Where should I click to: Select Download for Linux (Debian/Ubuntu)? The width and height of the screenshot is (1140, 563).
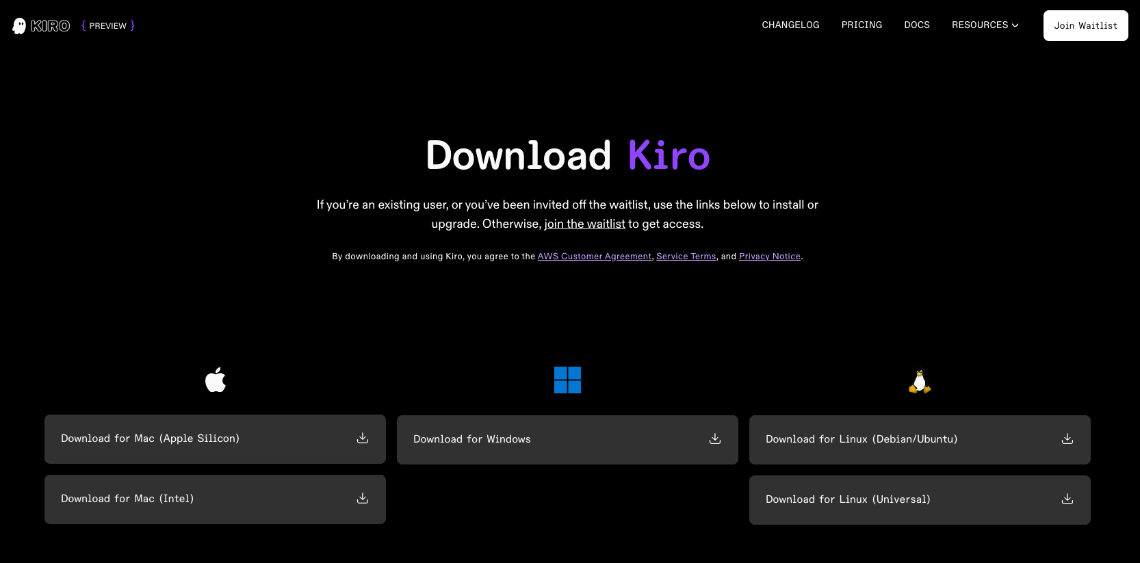click(x=920, y=440)
